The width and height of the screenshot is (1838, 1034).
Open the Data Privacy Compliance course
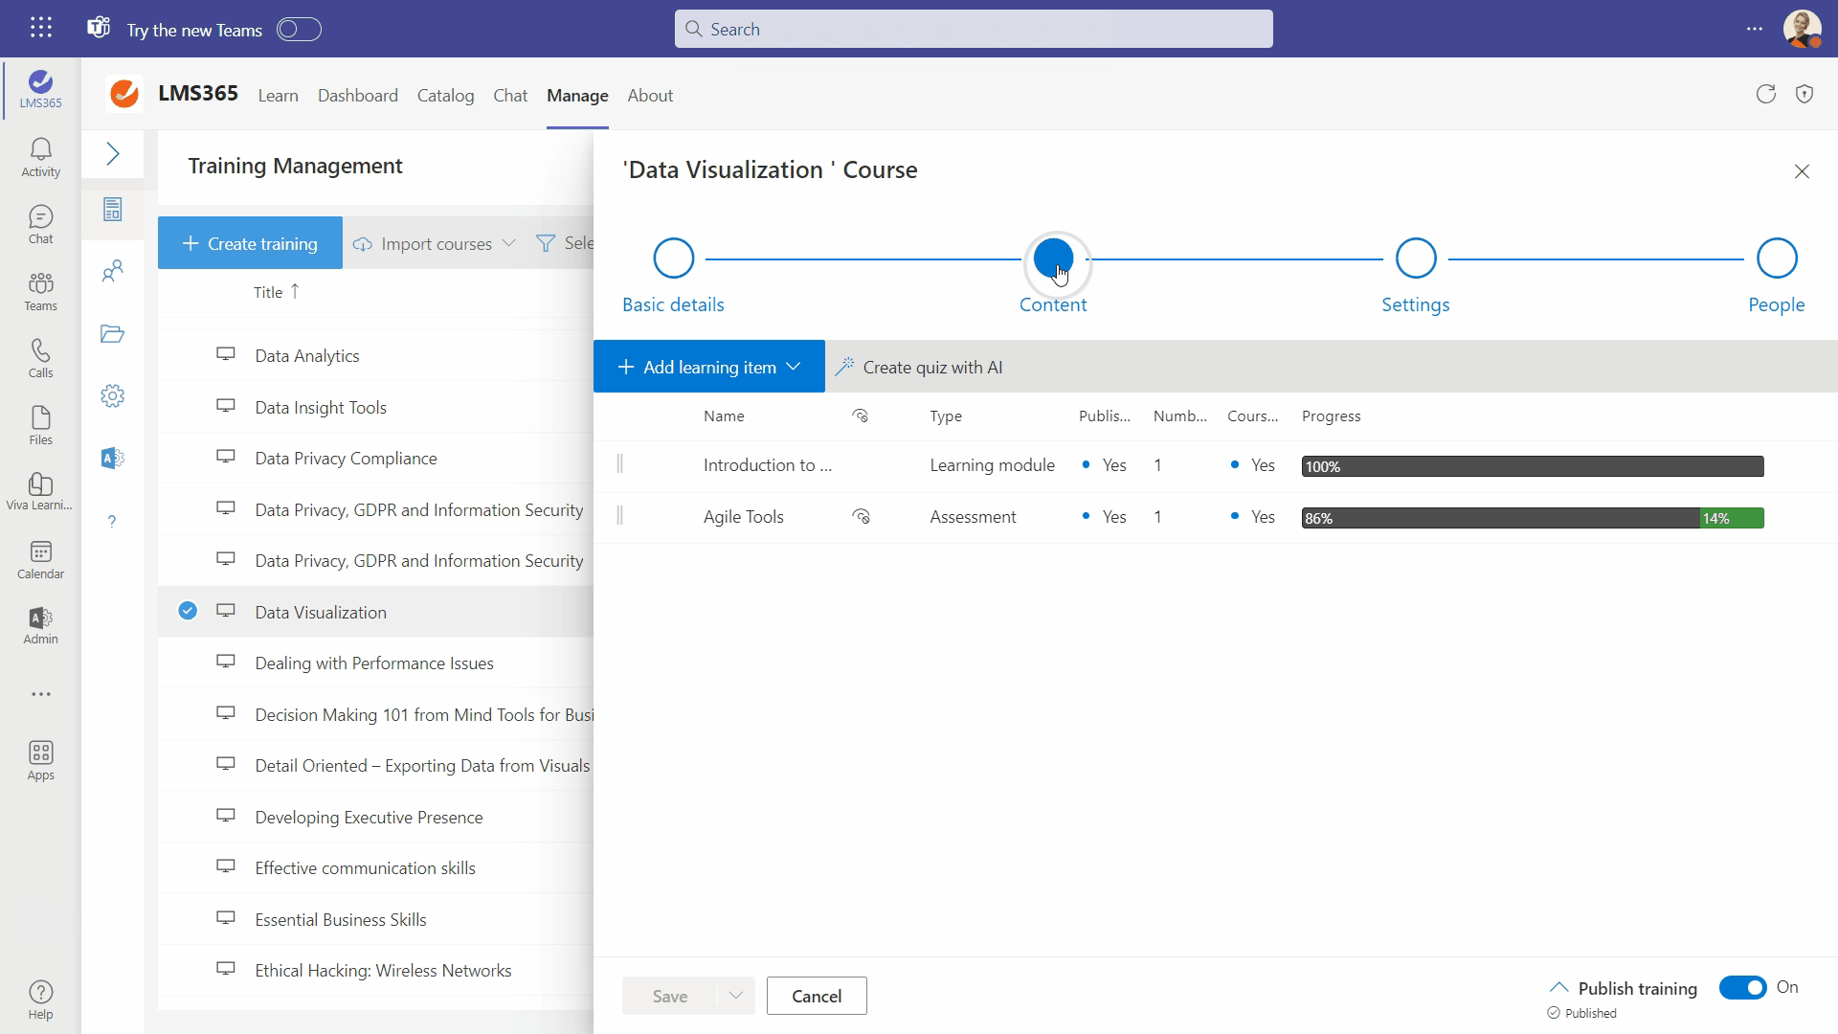click(x=346, y=458)
